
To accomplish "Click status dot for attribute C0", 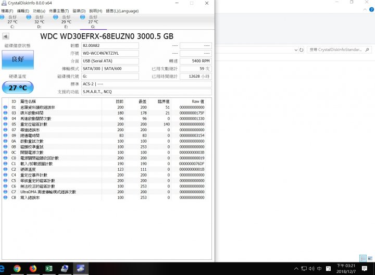I will click(x=6, y=158).
